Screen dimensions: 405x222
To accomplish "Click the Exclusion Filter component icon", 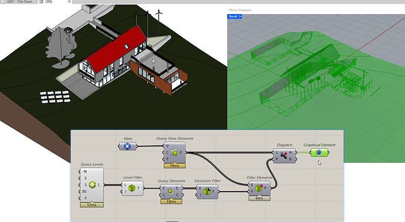I will pyautogui.click(x=207, y=192).
